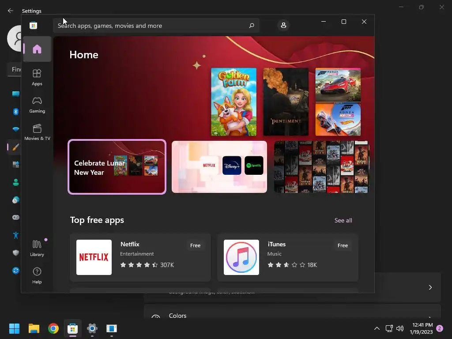Open Movies & TV section in sidebar
452x339 pixels.
tap(37, 132)
